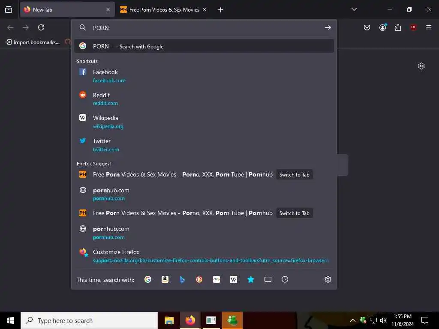Open the Twitter shortcut

click(x=204, y=145)
